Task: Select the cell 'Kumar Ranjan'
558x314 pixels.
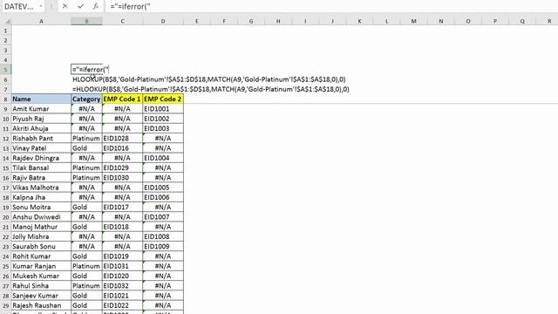Action: (41, 266)
